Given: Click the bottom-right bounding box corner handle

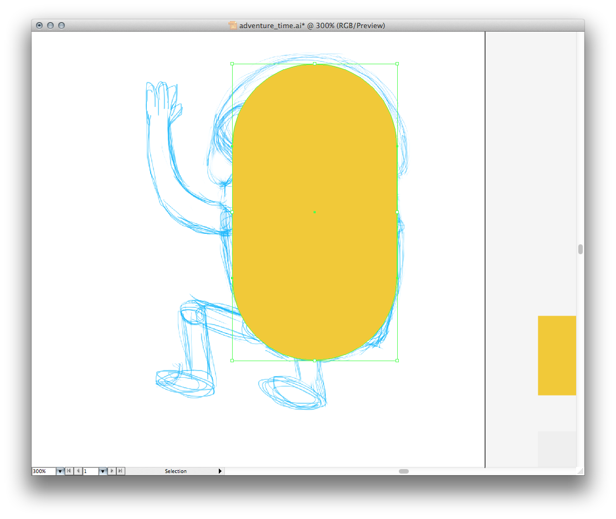Looking at the screenshot, I should coord(397,361).
